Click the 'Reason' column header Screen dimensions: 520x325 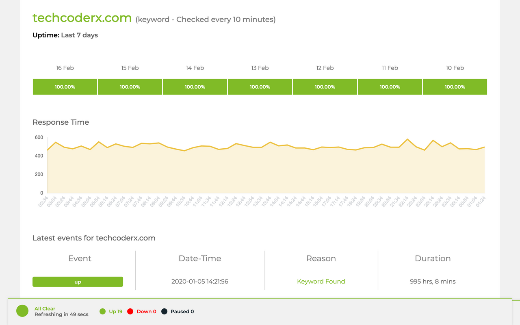(x=321, y=258)
